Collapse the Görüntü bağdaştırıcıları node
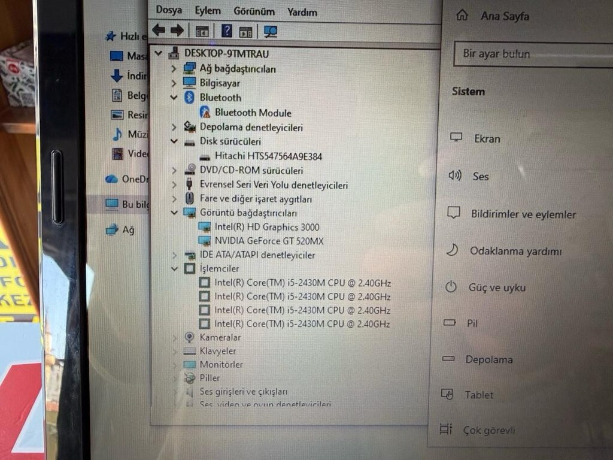 (174, 213)
